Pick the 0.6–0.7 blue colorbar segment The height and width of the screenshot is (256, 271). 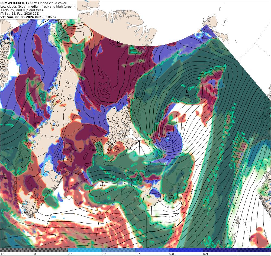point(118,250)
